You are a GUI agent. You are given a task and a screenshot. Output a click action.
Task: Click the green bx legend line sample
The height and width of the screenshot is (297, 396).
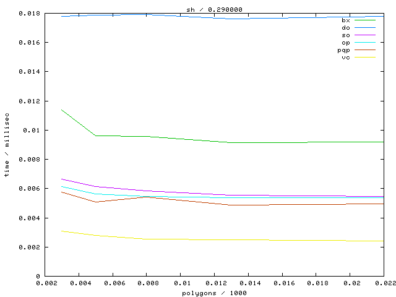365,20
